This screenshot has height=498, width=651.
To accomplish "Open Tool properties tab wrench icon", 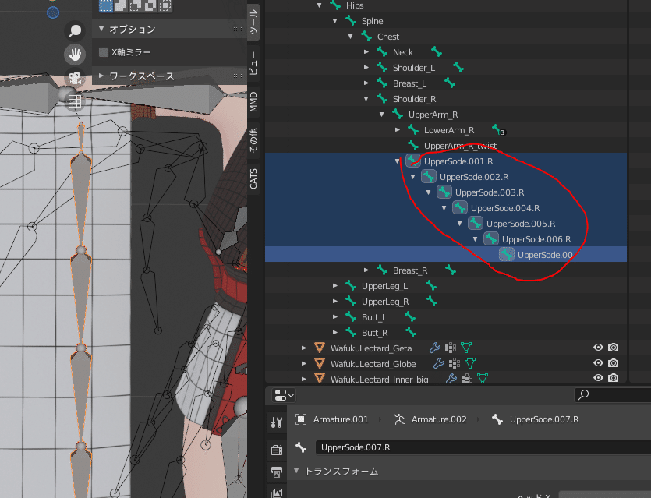I will (x=277, y=422).
